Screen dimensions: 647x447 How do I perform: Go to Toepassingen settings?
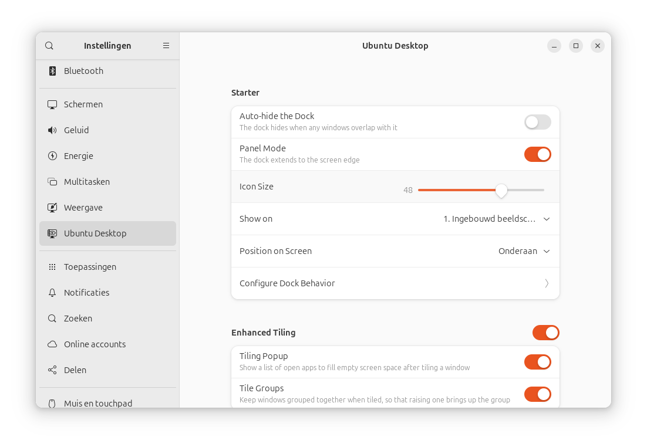(x=90, y=267)
